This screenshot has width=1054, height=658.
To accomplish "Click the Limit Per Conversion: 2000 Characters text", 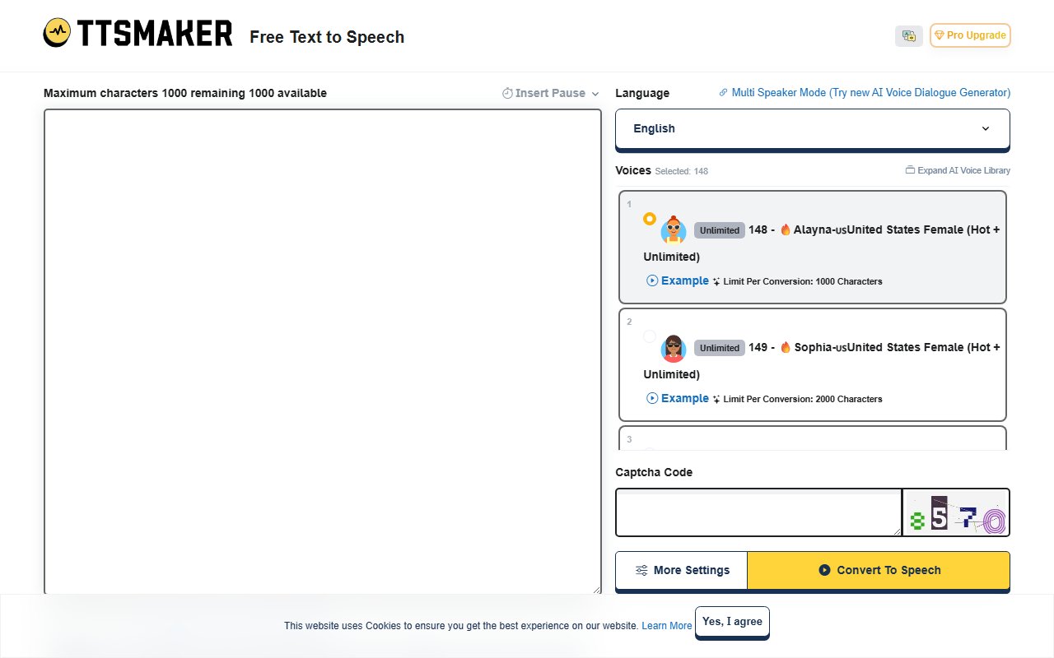I will [x=803, y=399].
